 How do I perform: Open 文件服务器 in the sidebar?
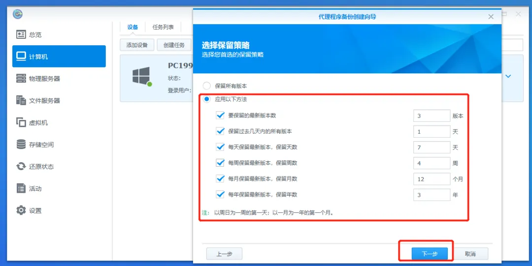click(59, 100)
